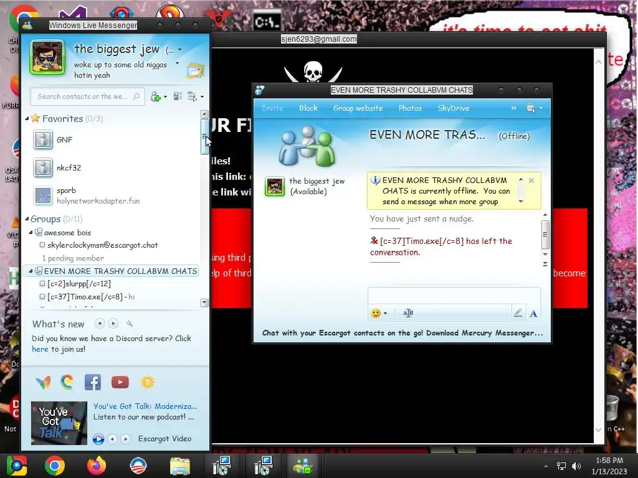Open Photos in chat toolbar
The width and height of the screenshot is (638, 478).
pos(410,108)
